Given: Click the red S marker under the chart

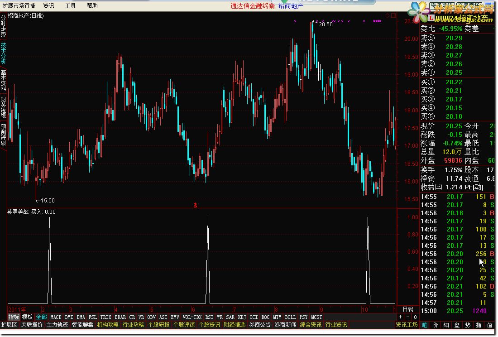Looking at the screenshot, I should point(195,205).
